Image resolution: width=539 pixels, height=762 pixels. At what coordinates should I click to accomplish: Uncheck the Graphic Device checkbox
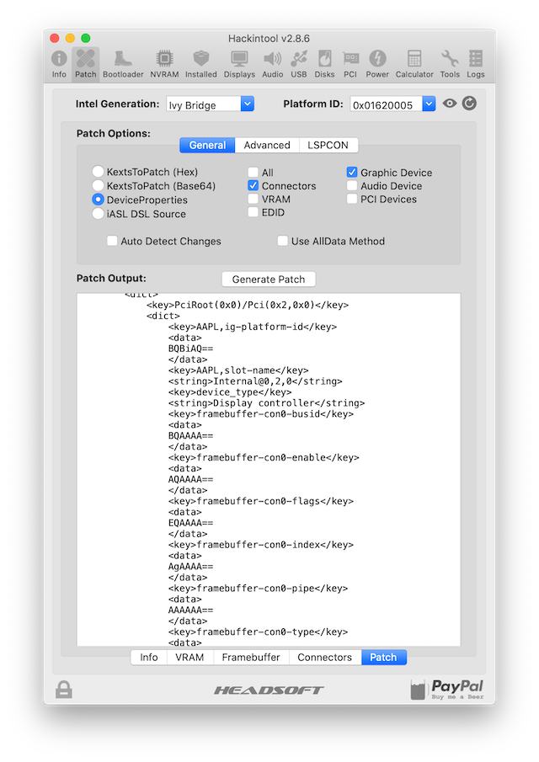(x=352, y=172)
